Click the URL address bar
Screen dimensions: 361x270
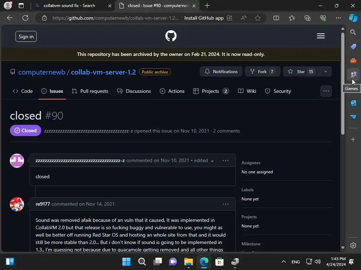click(x=115, y=18)
